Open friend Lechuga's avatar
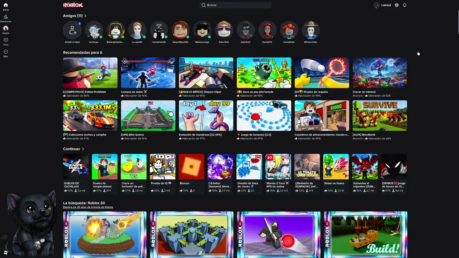 (x=94, y=30)
